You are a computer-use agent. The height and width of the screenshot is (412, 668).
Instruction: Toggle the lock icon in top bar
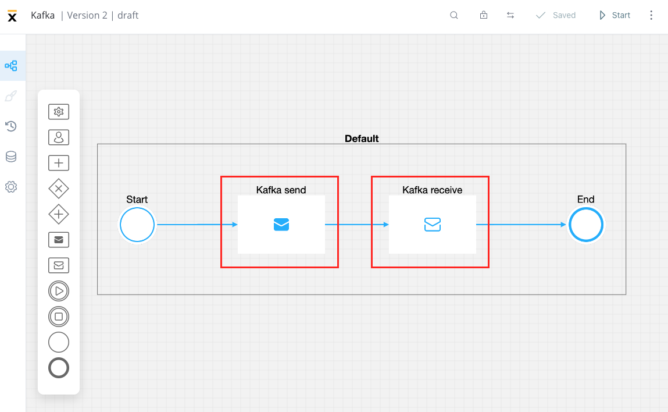point(484,15)
